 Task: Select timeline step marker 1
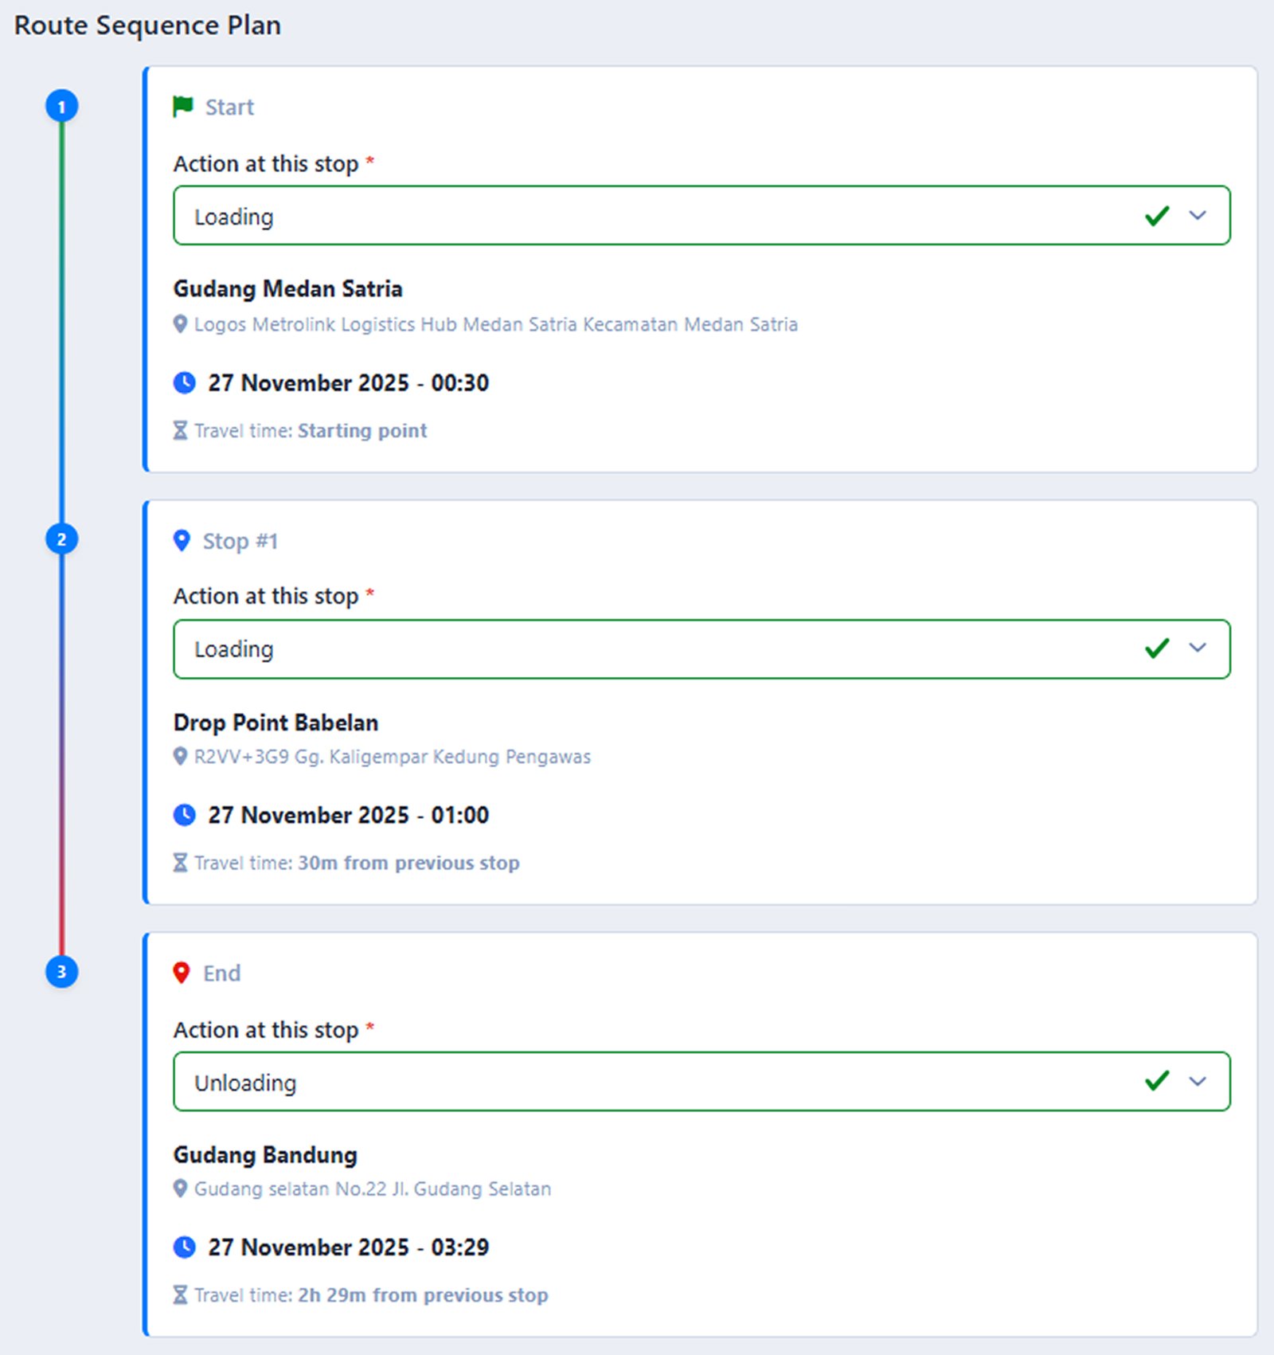click(62, 106)
